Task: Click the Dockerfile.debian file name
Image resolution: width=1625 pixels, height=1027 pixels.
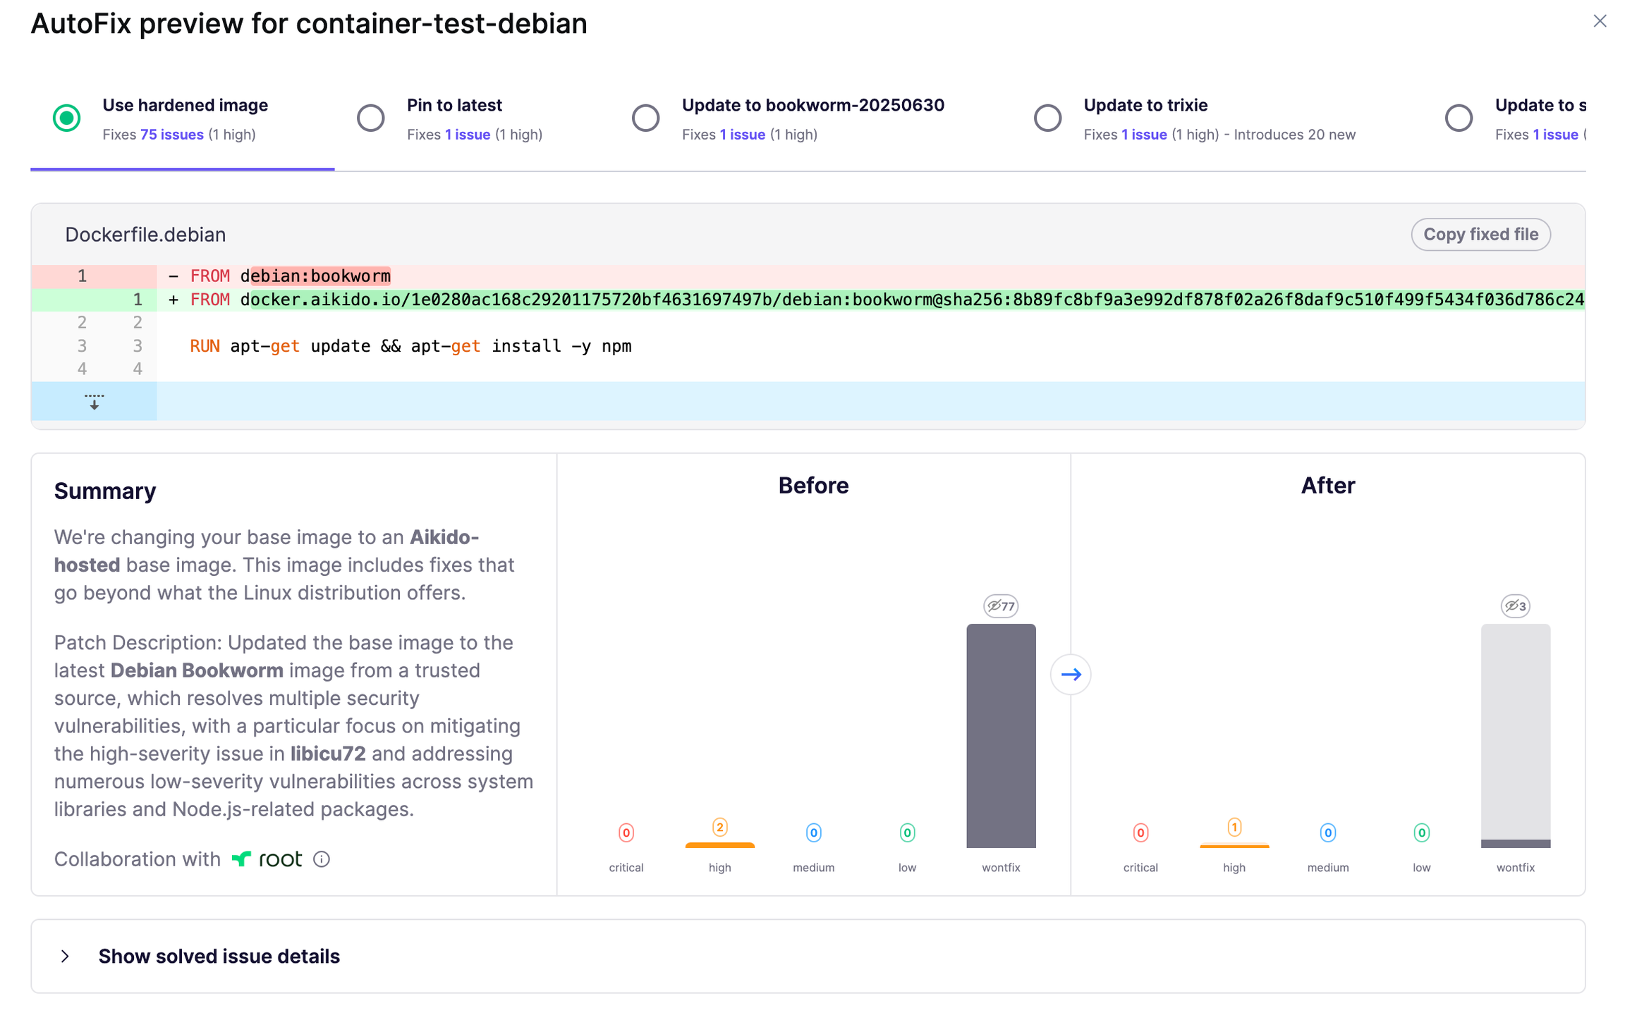Action: tap(145, 235)
